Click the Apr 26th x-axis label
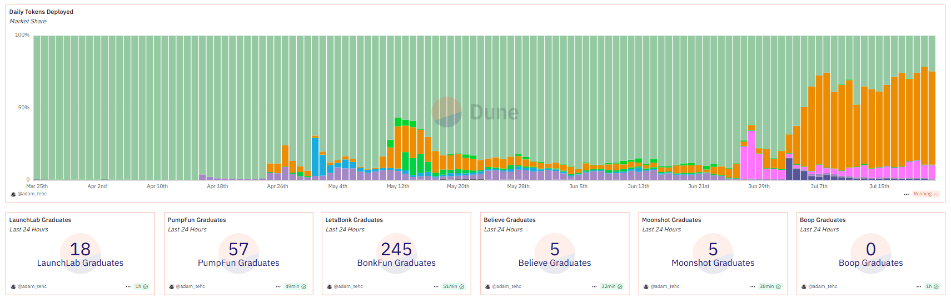This screenshot has height=303, width=951. pyautogui.click(x=277, y=186)
